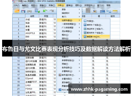Screen dimensions: 133x96
Task: Expand the 回归(R) submenu arrow
Action: [x=79, y=38]
